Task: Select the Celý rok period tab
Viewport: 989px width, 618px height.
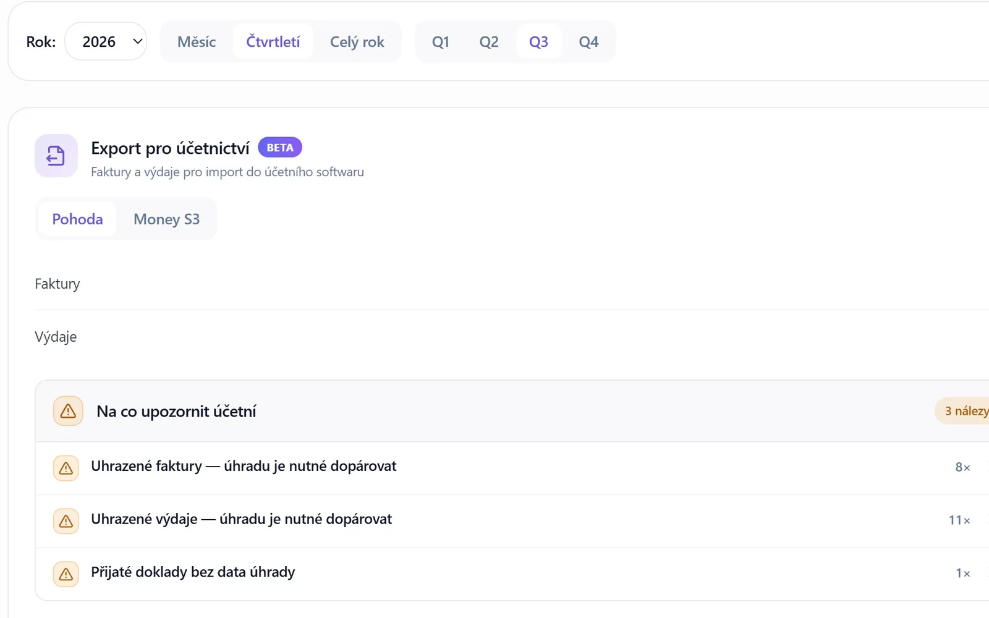Action: (357, 41)
